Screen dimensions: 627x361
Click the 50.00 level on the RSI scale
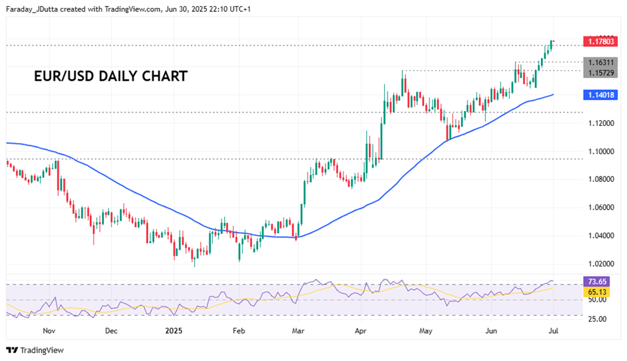pyautogui.click(x=598, y=300)
